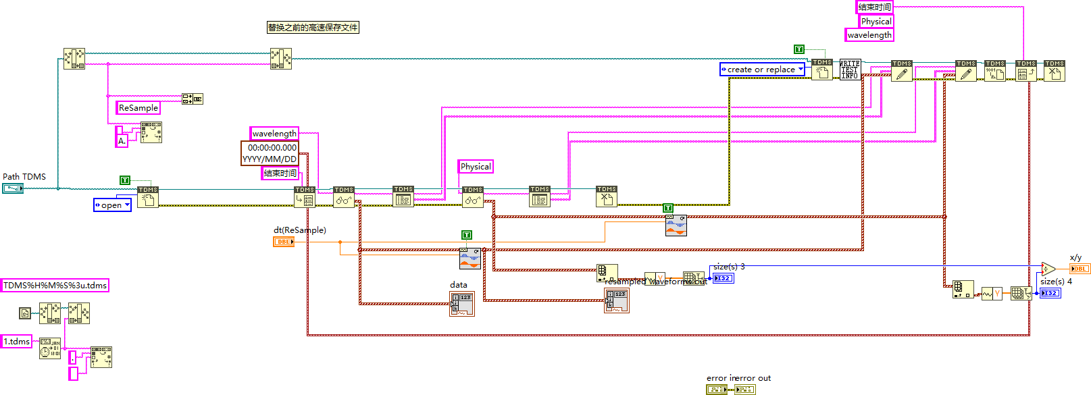The width and height of the screenshot is (1091, 395).
Task: Select the 00:00:00.000 timestamp constant
Action: (270, 153)
